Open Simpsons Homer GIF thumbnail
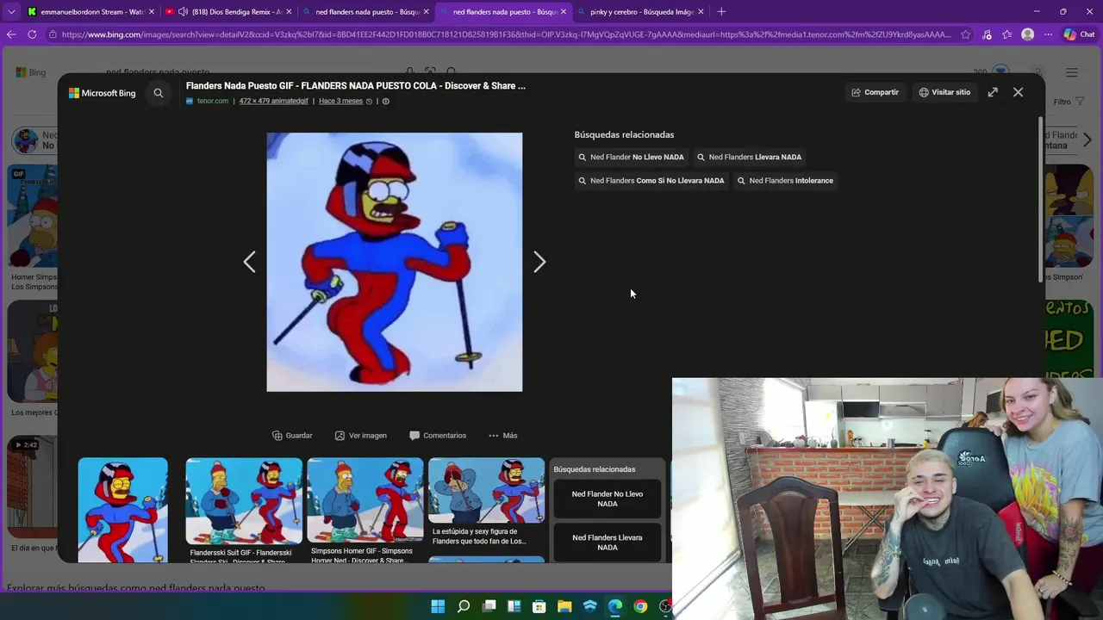Viewport: 1103px width, 620px height. 365,499
